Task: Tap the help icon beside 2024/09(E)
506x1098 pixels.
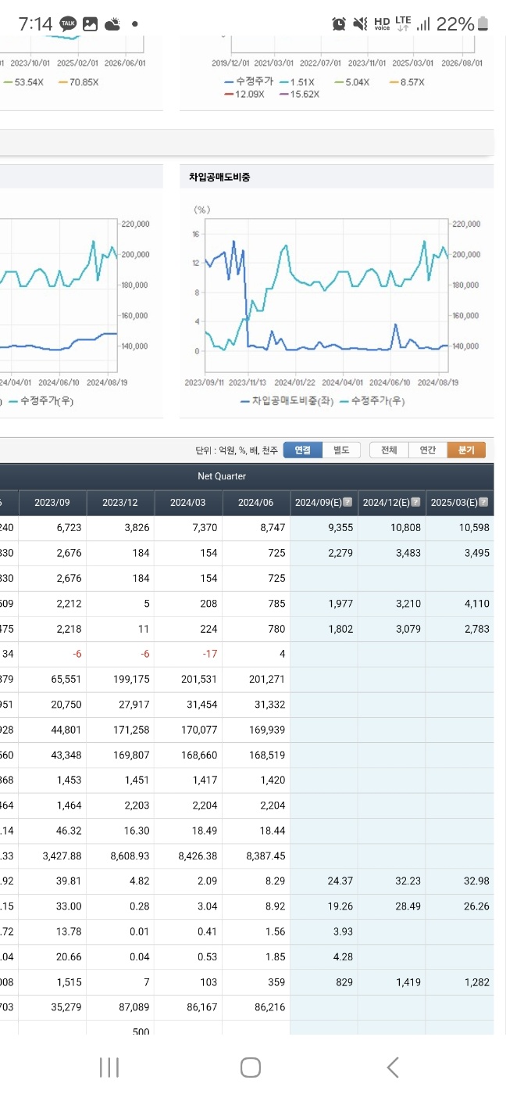Action: point(347,502)
